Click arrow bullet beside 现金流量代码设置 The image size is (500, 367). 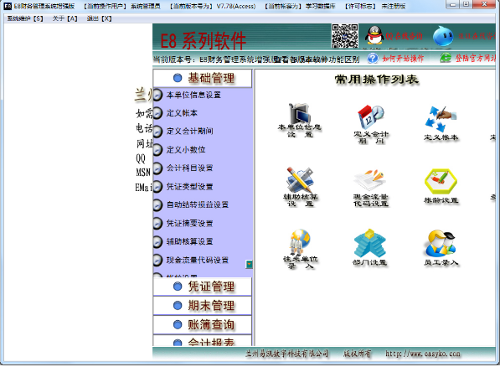coord(157,260)
